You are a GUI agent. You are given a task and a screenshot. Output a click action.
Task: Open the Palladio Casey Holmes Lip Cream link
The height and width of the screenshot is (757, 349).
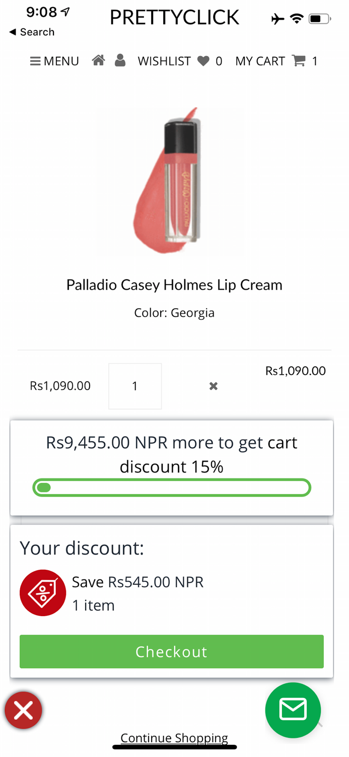[174, 285]
